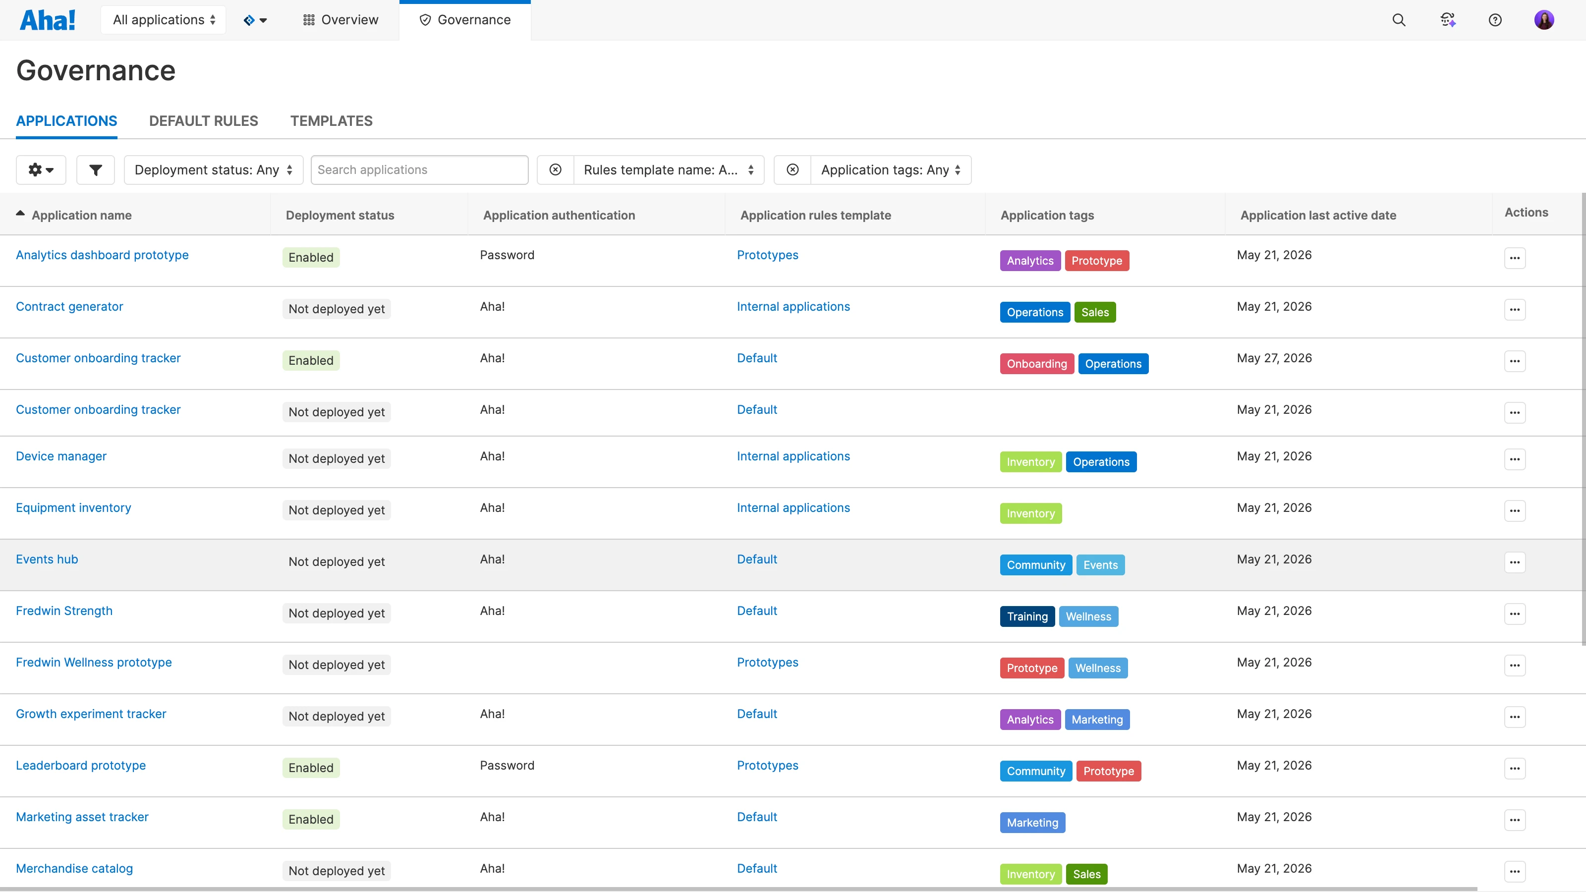Click the search magnifier icon in header
1586x892 pixels.
[x=1399, y=20]
